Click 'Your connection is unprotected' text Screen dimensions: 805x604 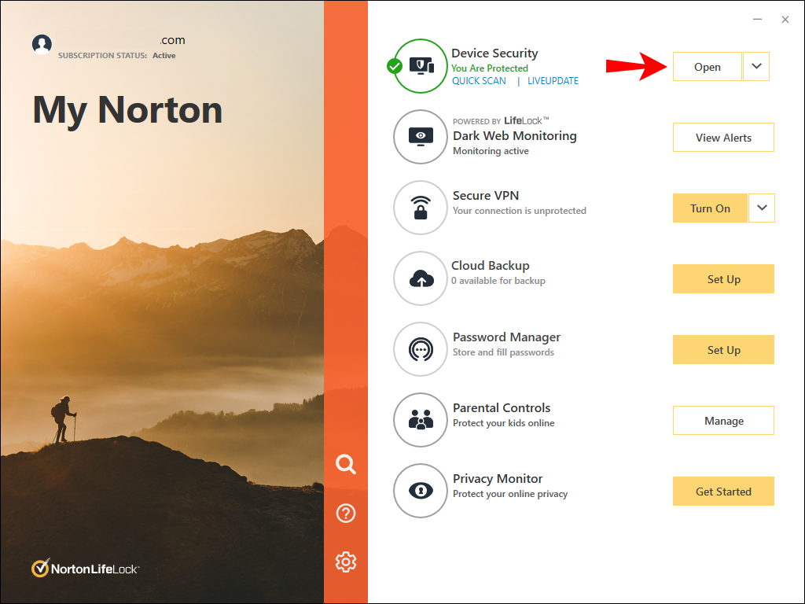click(519, 211)
